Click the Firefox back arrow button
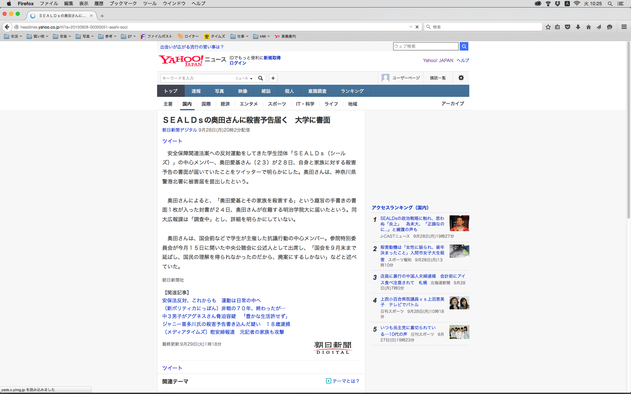 (x=7, y=27)
